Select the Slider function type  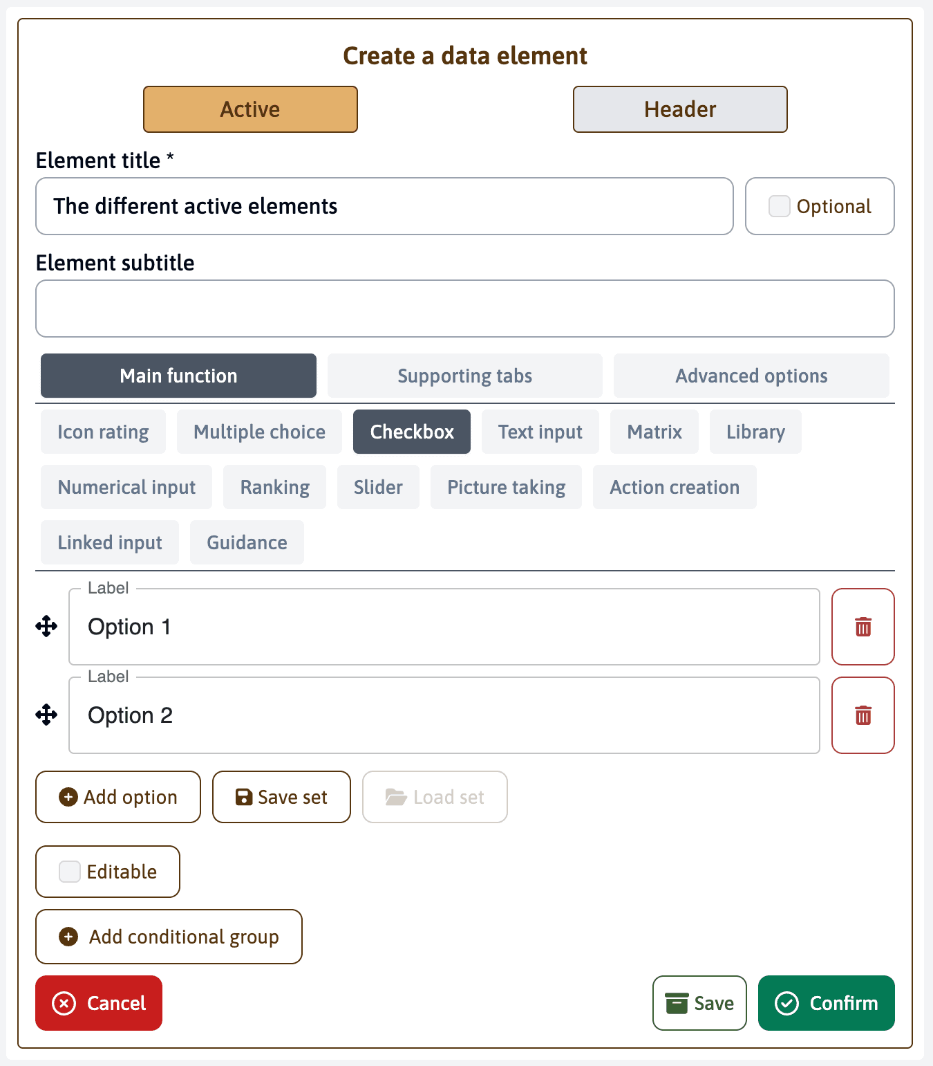(x=378, y=487)
